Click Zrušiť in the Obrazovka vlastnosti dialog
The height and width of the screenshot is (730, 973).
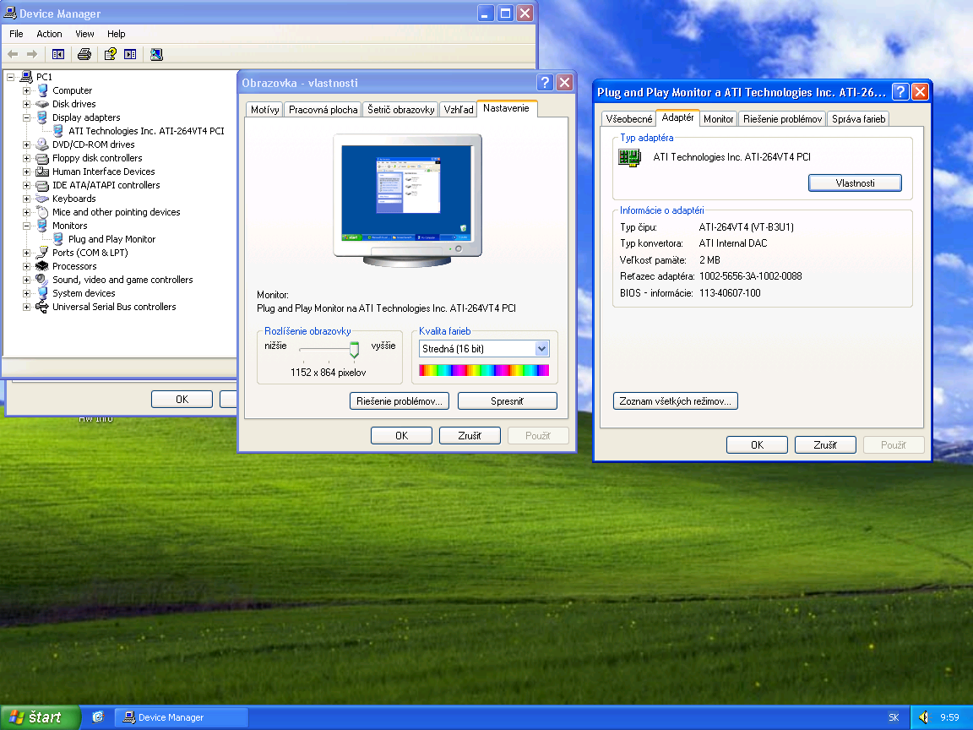[x=469, y=436]
